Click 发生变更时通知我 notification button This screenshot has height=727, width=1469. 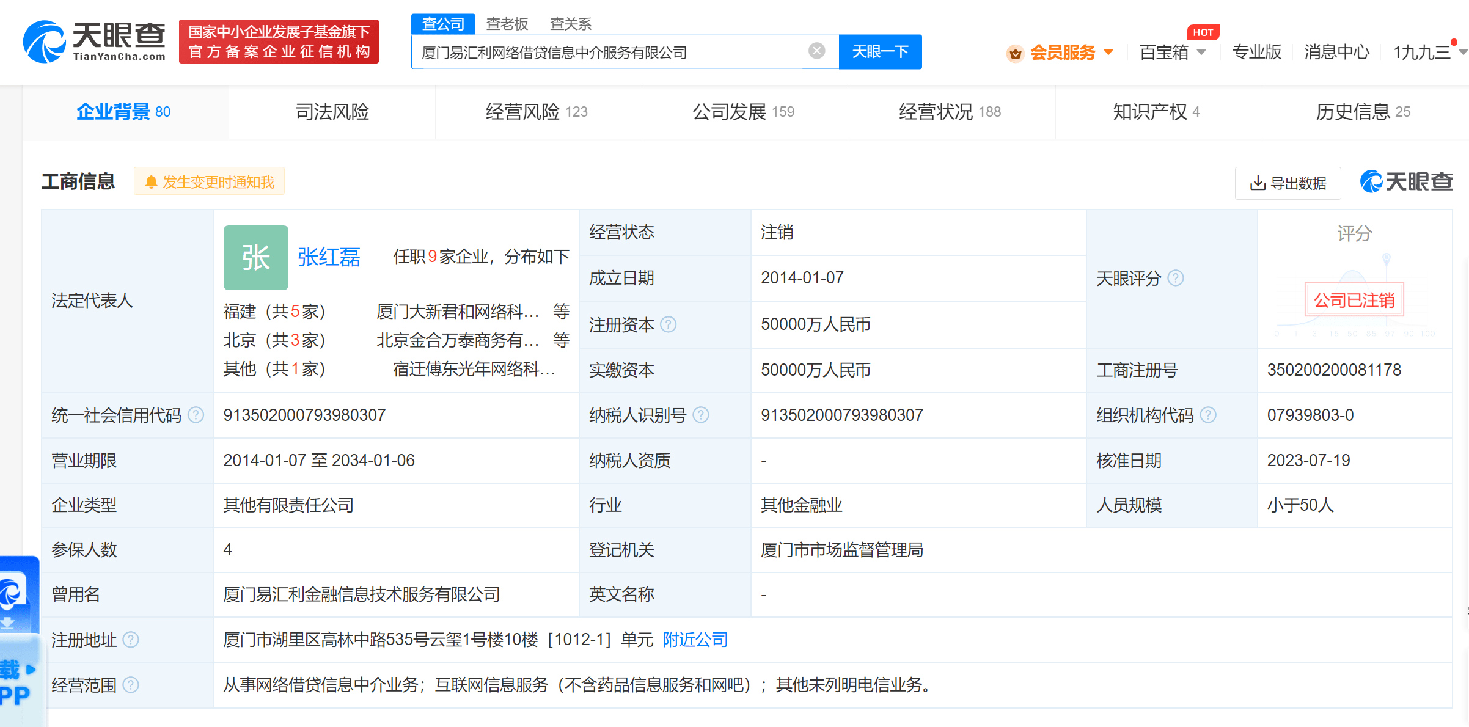[210, 182]
